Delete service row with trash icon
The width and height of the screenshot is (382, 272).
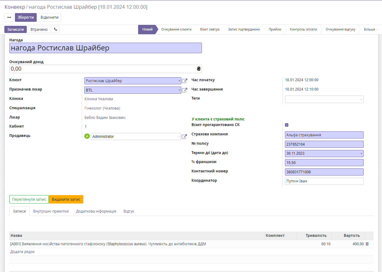(367, 244)
